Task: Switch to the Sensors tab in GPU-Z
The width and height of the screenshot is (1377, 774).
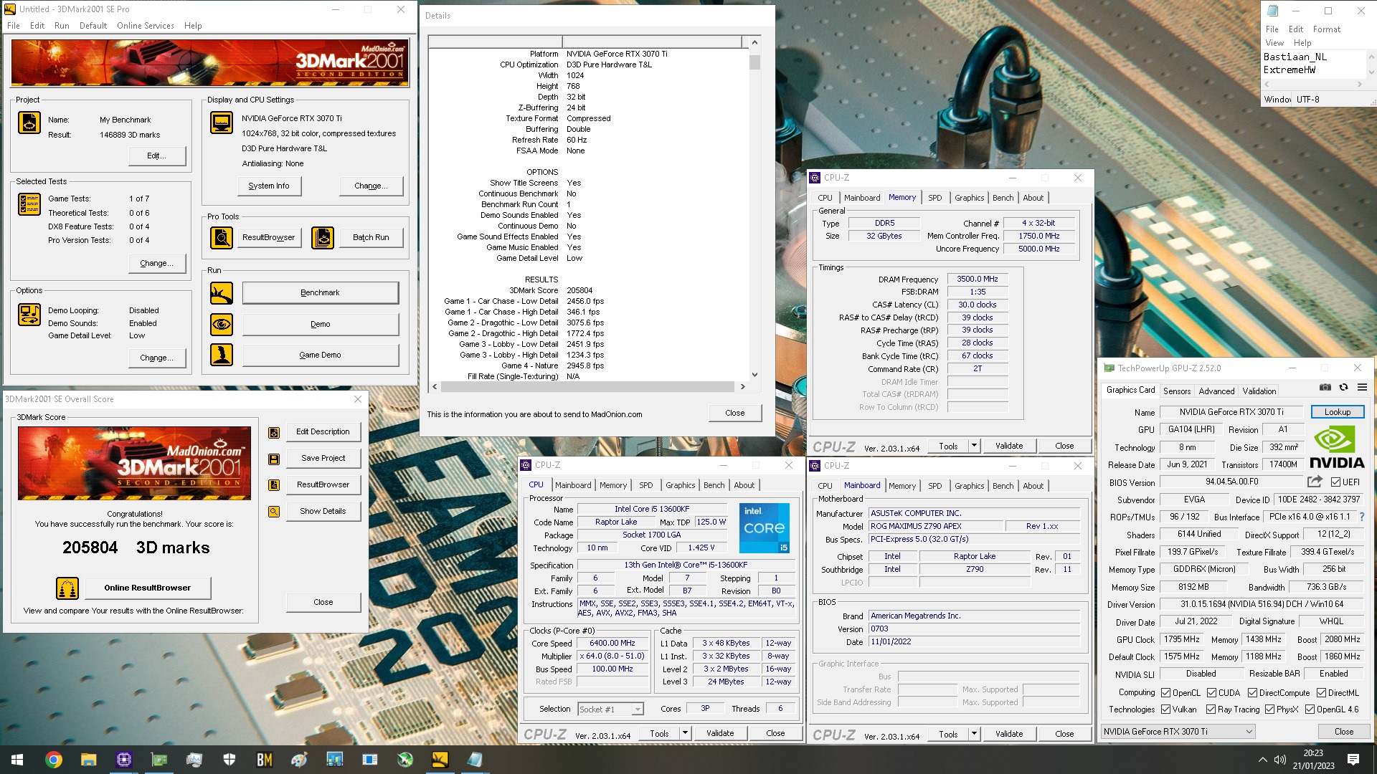Action: click(1176, 391)
